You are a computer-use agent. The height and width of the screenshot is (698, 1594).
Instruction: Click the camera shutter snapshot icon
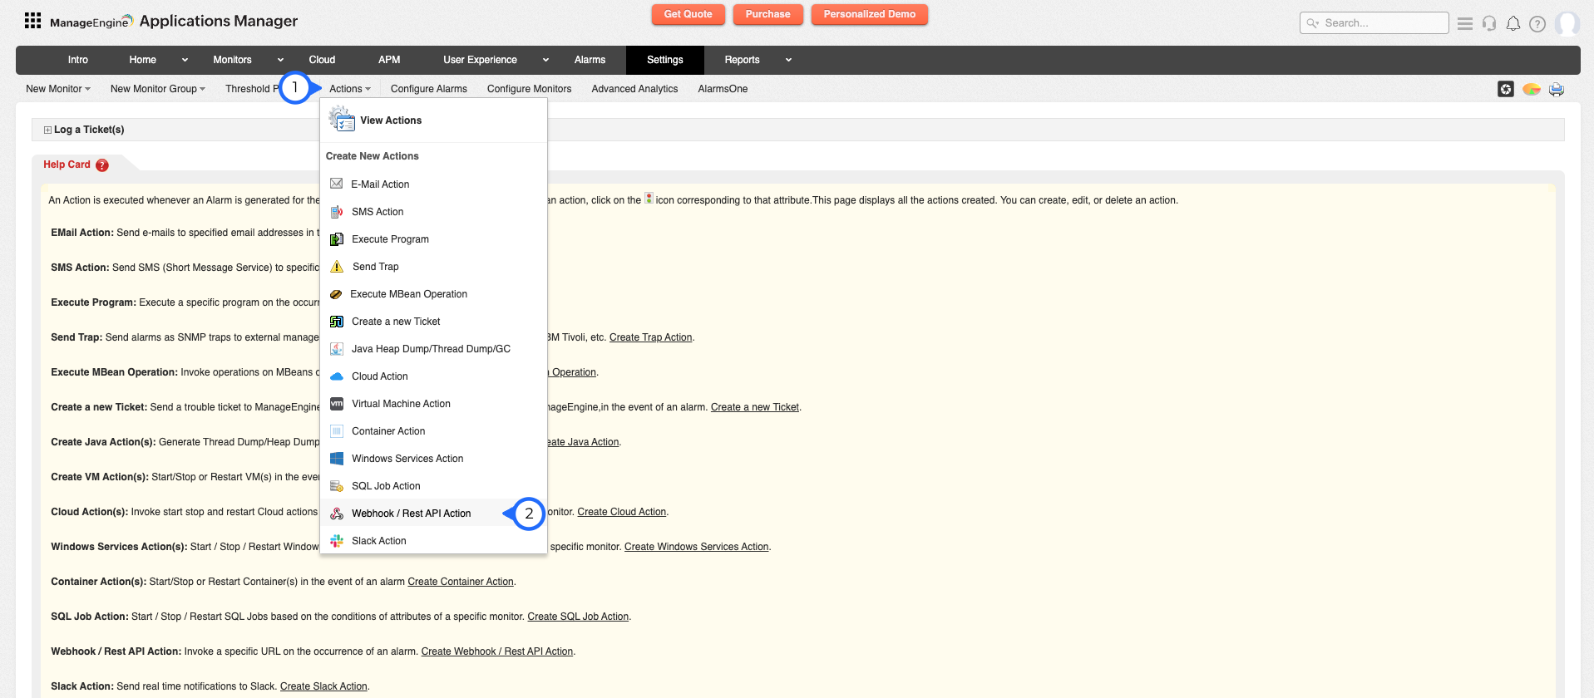[x=1506, y=89]
